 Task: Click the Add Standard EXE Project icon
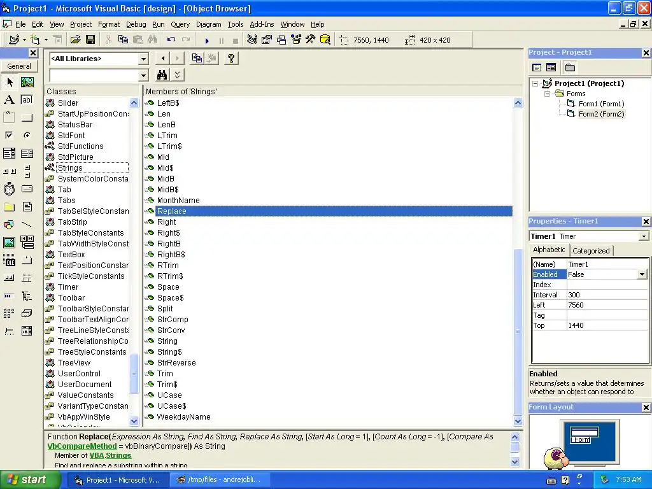click(x=14, y=40)
